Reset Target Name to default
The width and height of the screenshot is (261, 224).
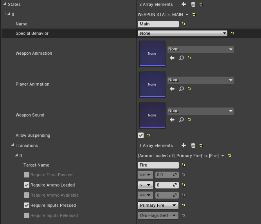184,165
